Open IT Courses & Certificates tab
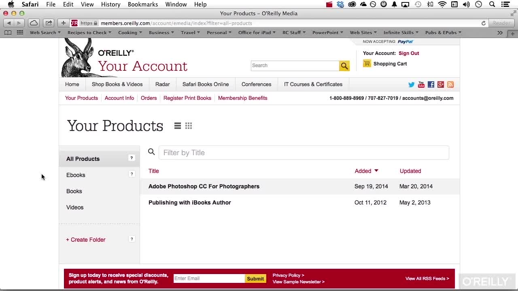 click(x=313, y=84)
